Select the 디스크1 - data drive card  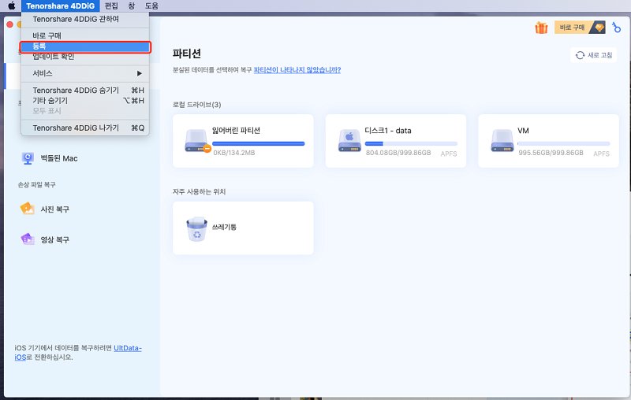[x=396, y=141]
